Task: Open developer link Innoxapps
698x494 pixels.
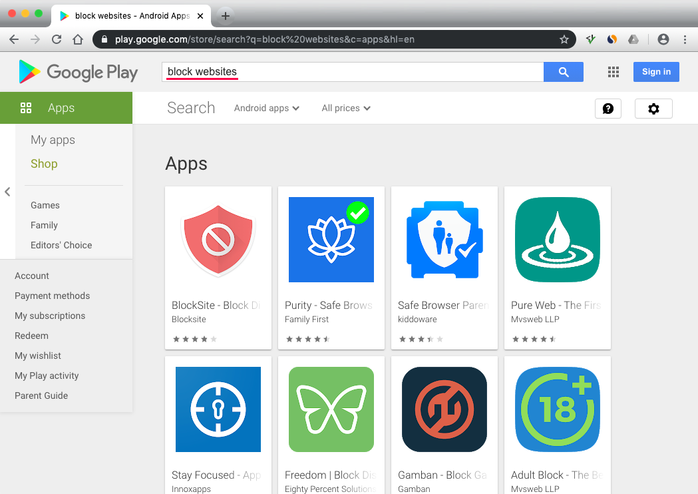Action: point(191,489)
